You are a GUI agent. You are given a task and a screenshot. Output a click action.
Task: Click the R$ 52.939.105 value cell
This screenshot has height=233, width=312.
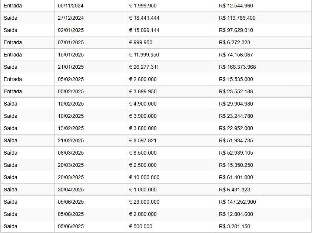(236, 153)
